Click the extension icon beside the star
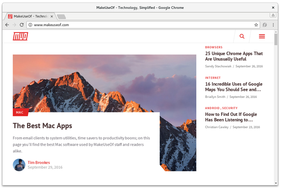Viewport: 281px width, 190px height. click(265, 25)
